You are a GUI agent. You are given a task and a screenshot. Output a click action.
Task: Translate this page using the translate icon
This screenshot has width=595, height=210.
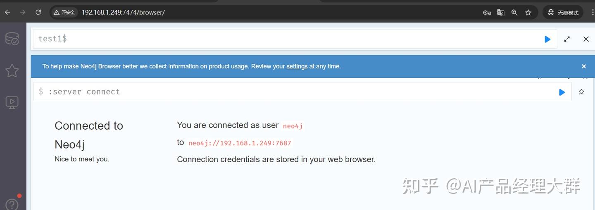(500, 12)
